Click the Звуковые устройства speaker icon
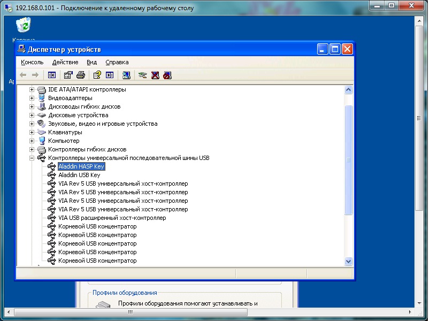Image resolution: width=430 pixels, height=321 pixels. pos(42,124)
